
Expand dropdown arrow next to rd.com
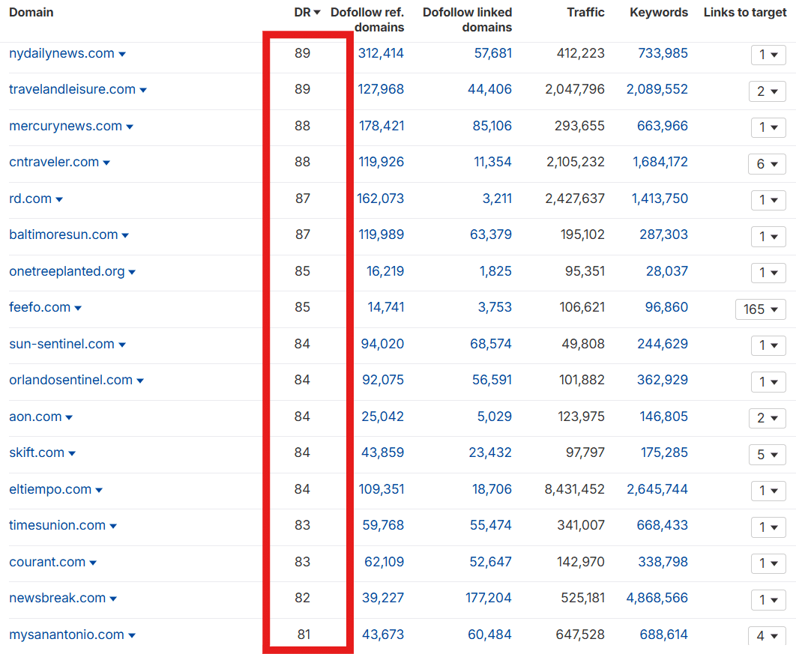[x=59, y=199]
